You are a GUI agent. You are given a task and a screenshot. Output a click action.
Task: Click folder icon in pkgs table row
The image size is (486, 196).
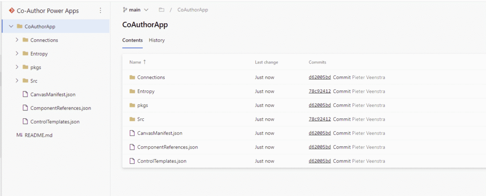click(132, 105)
